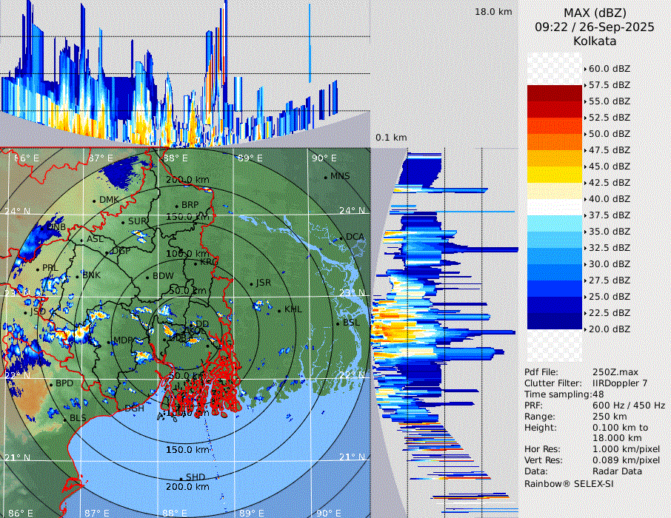Image resolution: width=671 pixels, height=518 pixels.
Task: Pick the yellow swatch above 42.5 dBZ
Action: pos(555,174)
